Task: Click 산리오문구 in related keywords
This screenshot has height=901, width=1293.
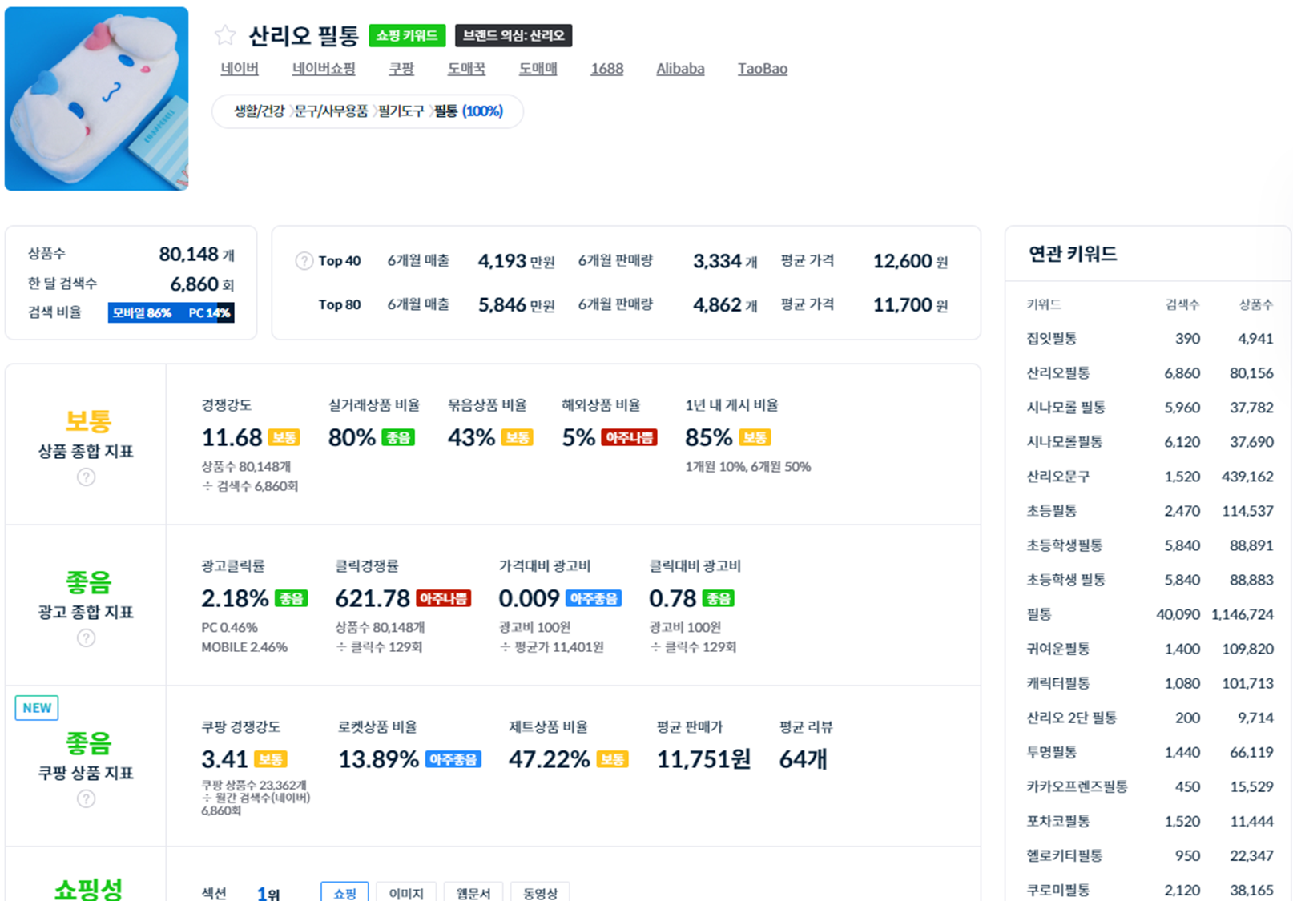Action: 1058,477
